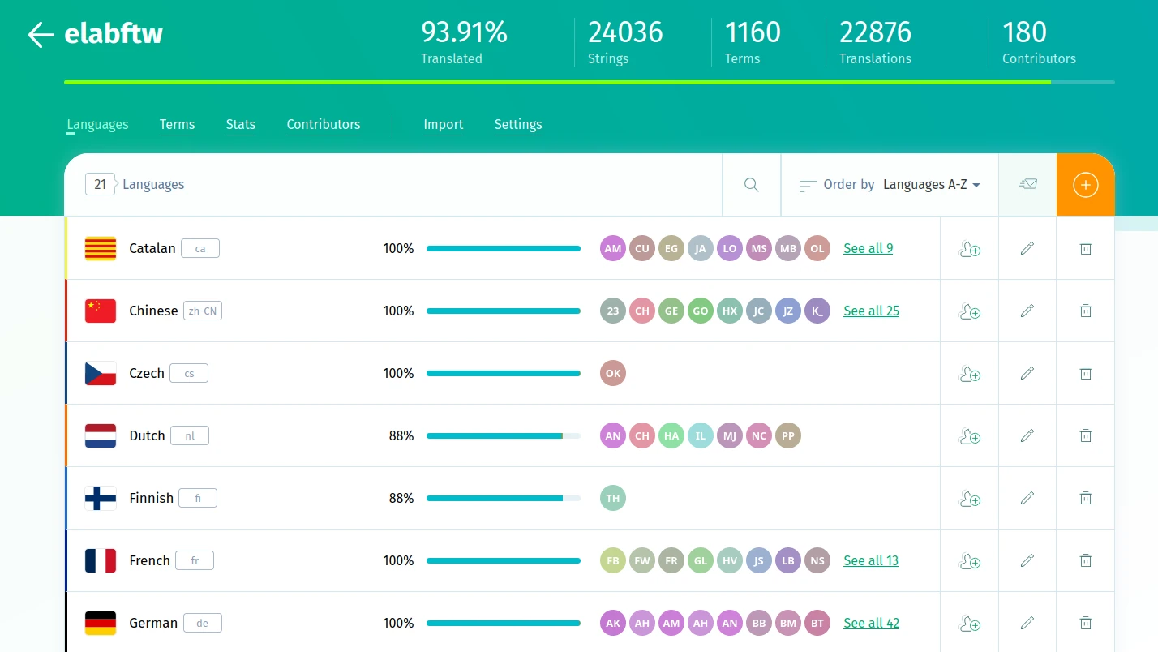Delete the Czech language
The image size is (1158, 652).
(x=1085, y=373)
